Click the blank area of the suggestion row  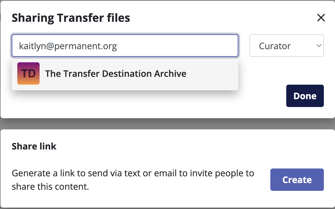pos(212,74)
